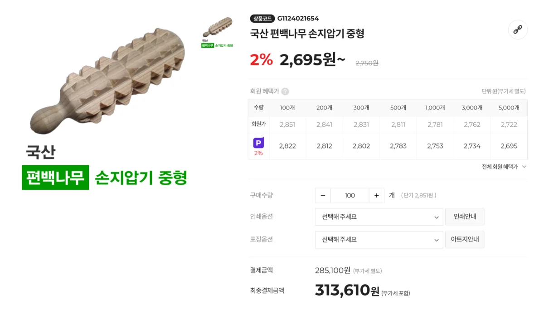The height and width of the screenshot is (316, 544).
Task: Open the 인쇄옵션 selection dropdown
Action: tap(379, 217)
